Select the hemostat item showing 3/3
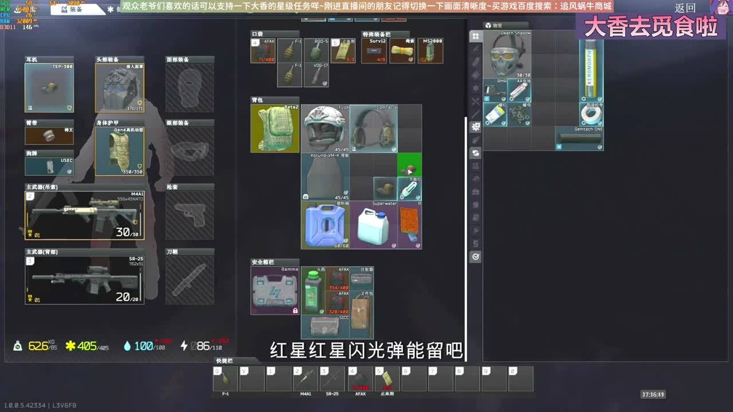Image resolution: width=733 pixels, height=412 pixels. coord(343,50)
